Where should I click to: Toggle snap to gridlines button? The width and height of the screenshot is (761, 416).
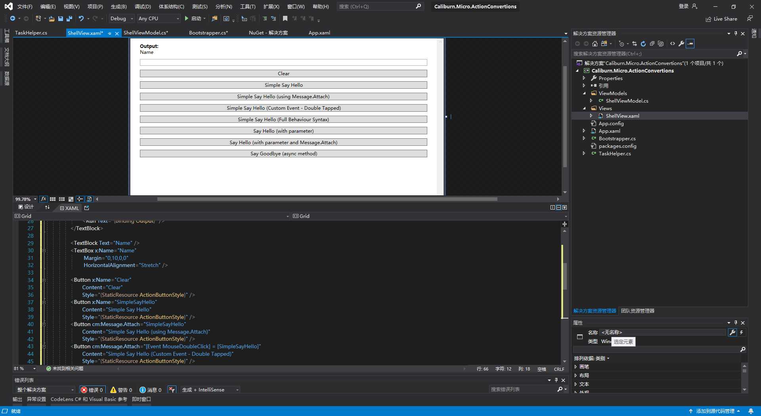(62, 199)
